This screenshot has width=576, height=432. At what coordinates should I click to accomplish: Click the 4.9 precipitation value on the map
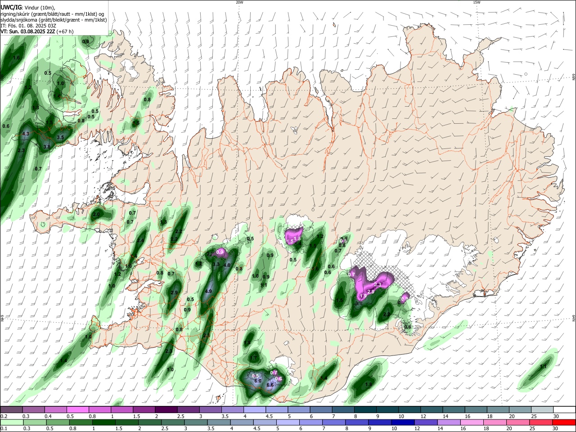point(208,292)
